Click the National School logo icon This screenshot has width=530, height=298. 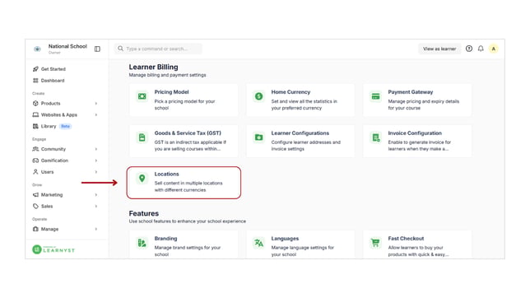(x=37, y=49)
